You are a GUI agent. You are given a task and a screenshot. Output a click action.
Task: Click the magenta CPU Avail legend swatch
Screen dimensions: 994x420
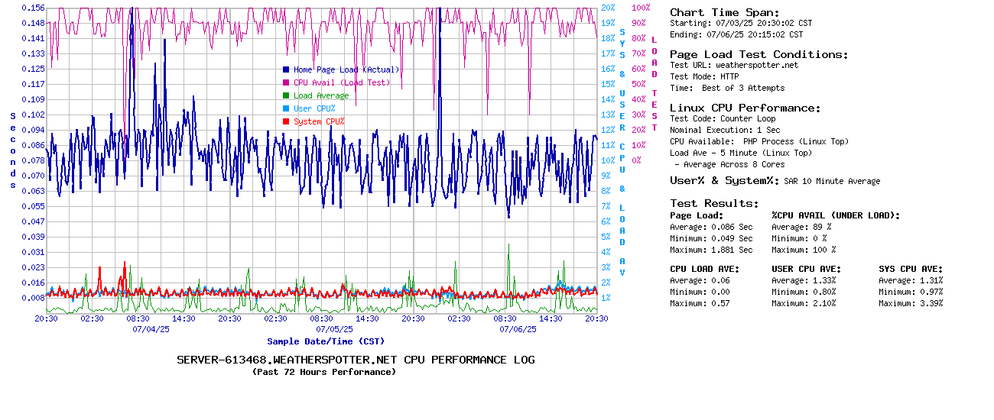tap(286, 82)
